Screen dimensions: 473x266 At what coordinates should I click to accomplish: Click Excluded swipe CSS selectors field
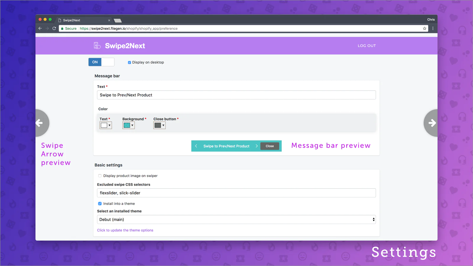coord(237,193)
